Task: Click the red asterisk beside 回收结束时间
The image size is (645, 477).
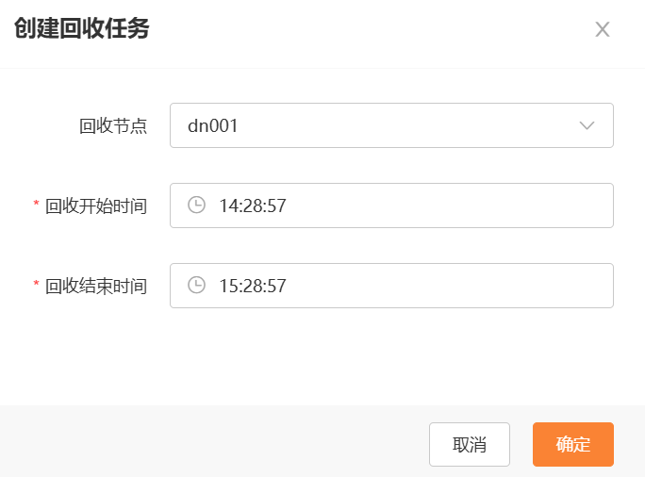Action: pyautogui.click(x=36, y=284)
